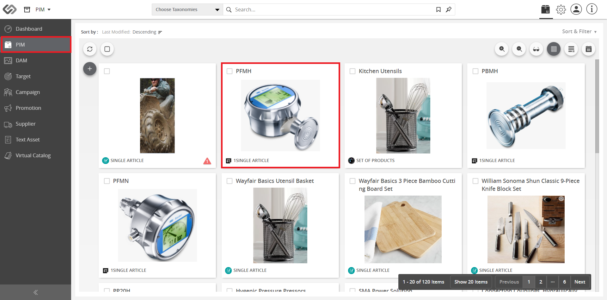Open Target in sidebar
Viewport: 607px width, 300px height.
tap(35, 76)
